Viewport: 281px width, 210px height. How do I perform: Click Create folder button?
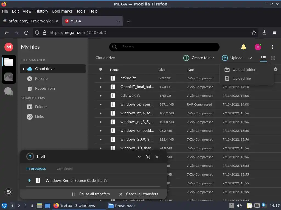[x=199, y=58]
